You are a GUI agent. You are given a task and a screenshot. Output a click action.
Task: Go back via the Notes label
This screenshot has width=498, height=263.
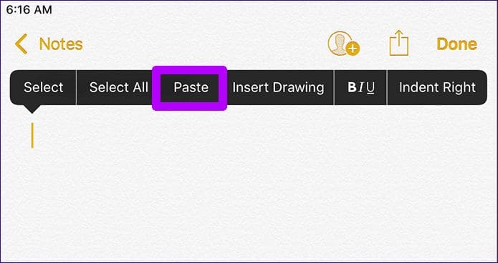[x=61, y=44]
